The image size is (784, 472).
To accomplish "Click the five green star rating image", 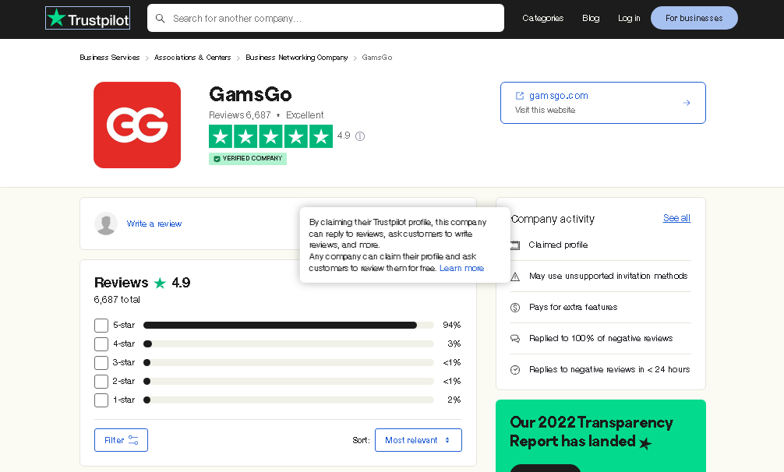I will 271,136.
